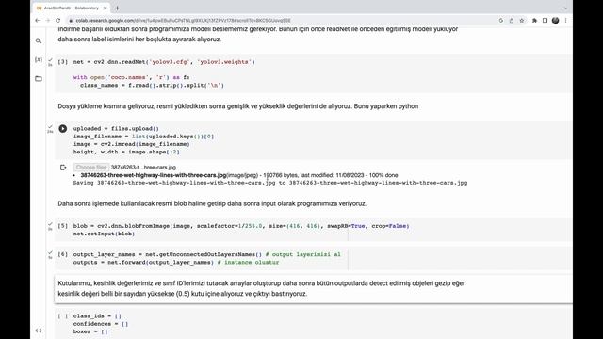Click the empty brackets of class_ids cell
Screen dimensions: 603x339
[x=63, y=316]
